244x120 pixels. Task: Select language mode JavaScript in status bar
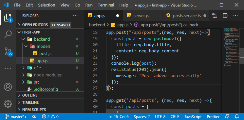[193, 117]
